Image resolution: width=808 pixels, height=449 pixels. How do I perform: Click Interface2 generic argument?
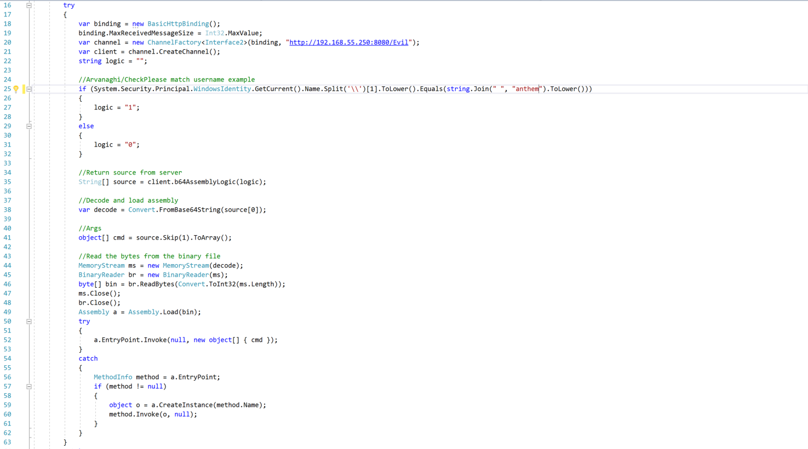pos(224,43)
